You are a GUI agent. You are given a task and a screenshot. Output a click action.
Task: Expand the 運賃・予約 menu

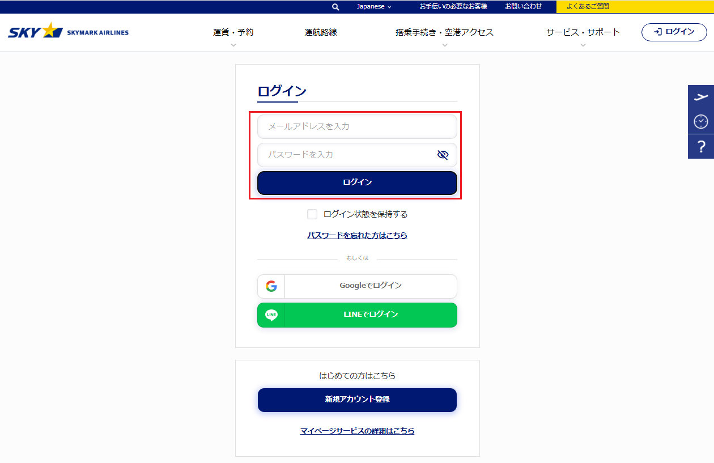click(233, 33)
